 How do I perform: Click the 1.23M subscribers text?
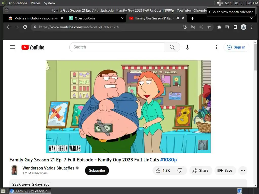35,173
